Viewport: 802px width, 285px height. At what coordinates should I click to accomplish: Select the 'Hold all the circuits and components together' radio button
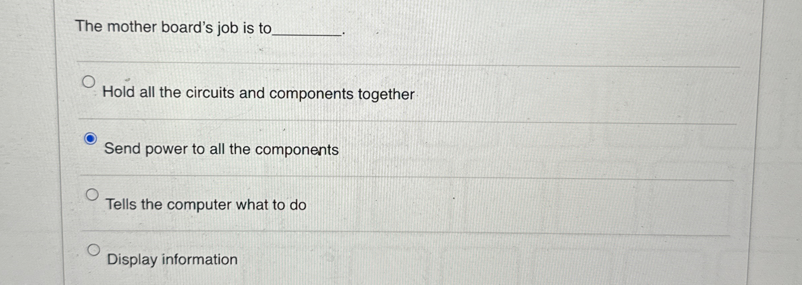(x=89, y=81)
